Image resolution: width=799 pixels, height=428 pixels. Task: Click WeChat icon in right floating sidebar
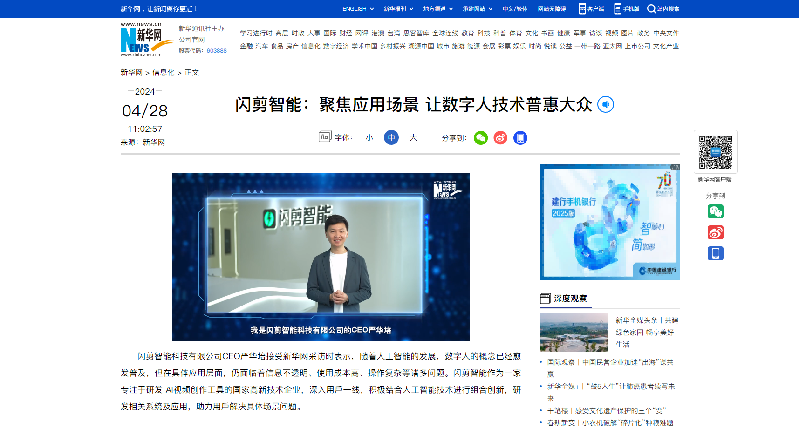716,211
